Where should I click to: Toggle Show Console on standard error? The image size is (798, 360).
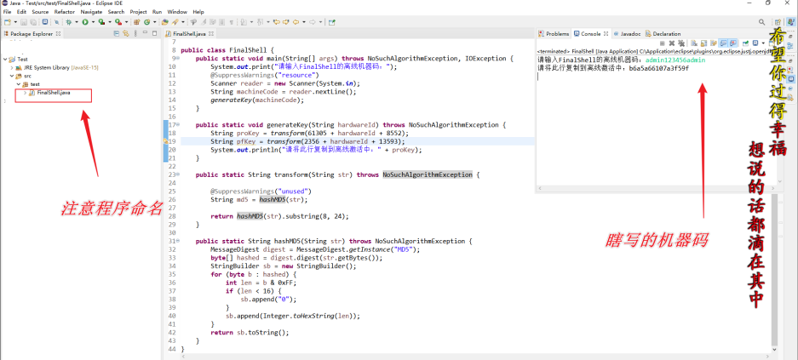tap(733, 43)
